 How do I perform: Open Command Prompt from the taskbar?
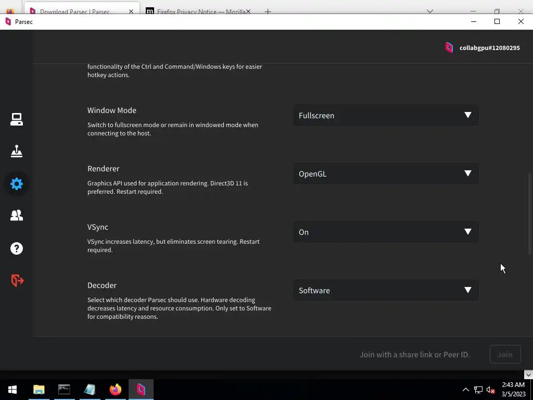(x=64, y=390)
